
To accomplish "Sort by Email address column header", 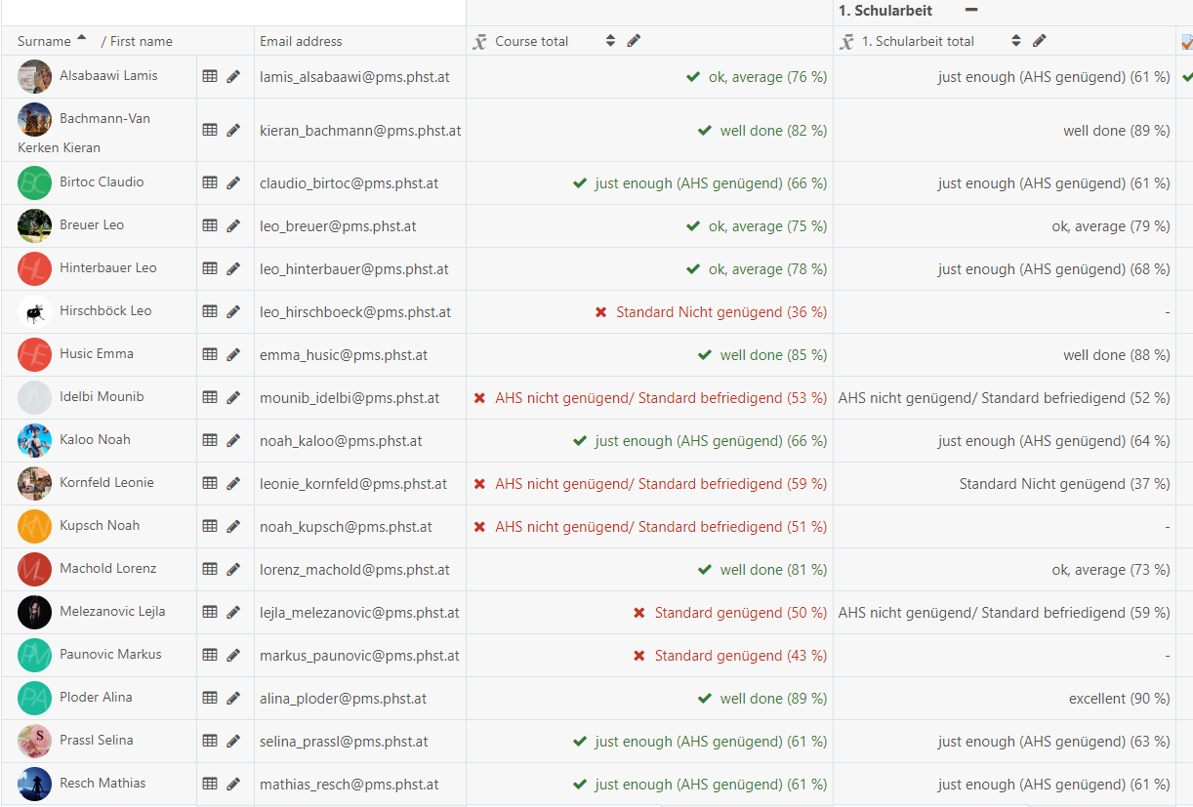I will (301, 41).
